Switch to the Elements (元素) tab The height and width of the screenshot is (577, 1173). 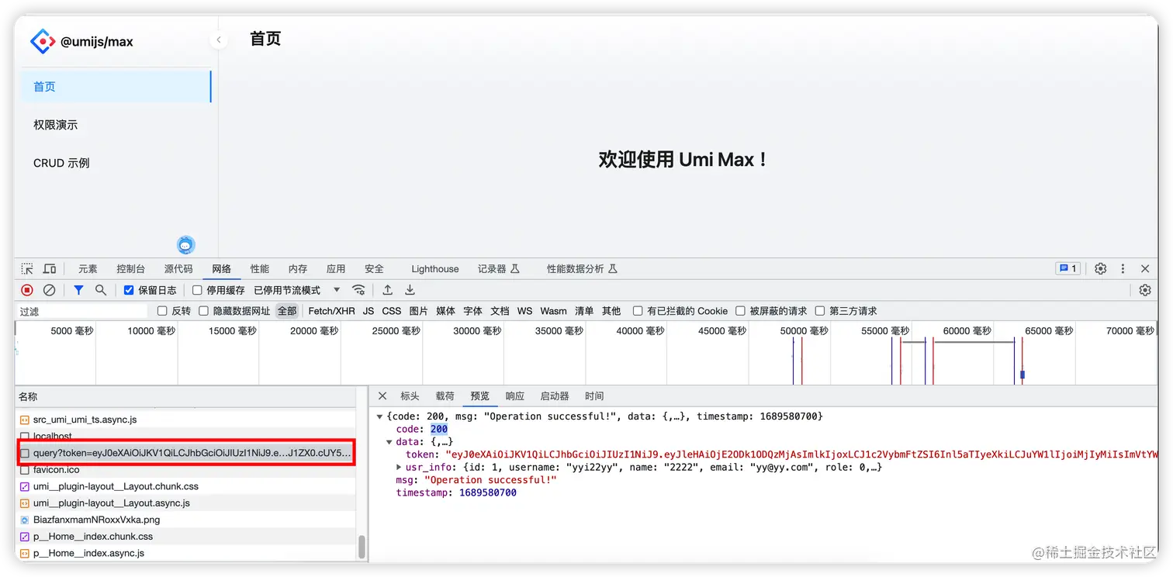coord(88,269)
